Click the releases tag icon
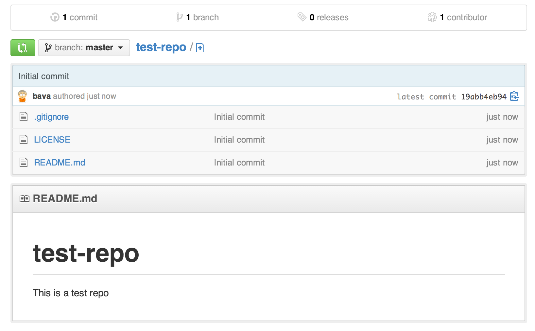535x331 pixels. pyautogui.click(x=302, y=17)
